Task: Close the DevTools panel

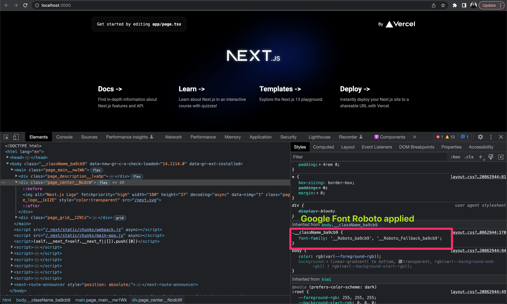Action: 501,137
